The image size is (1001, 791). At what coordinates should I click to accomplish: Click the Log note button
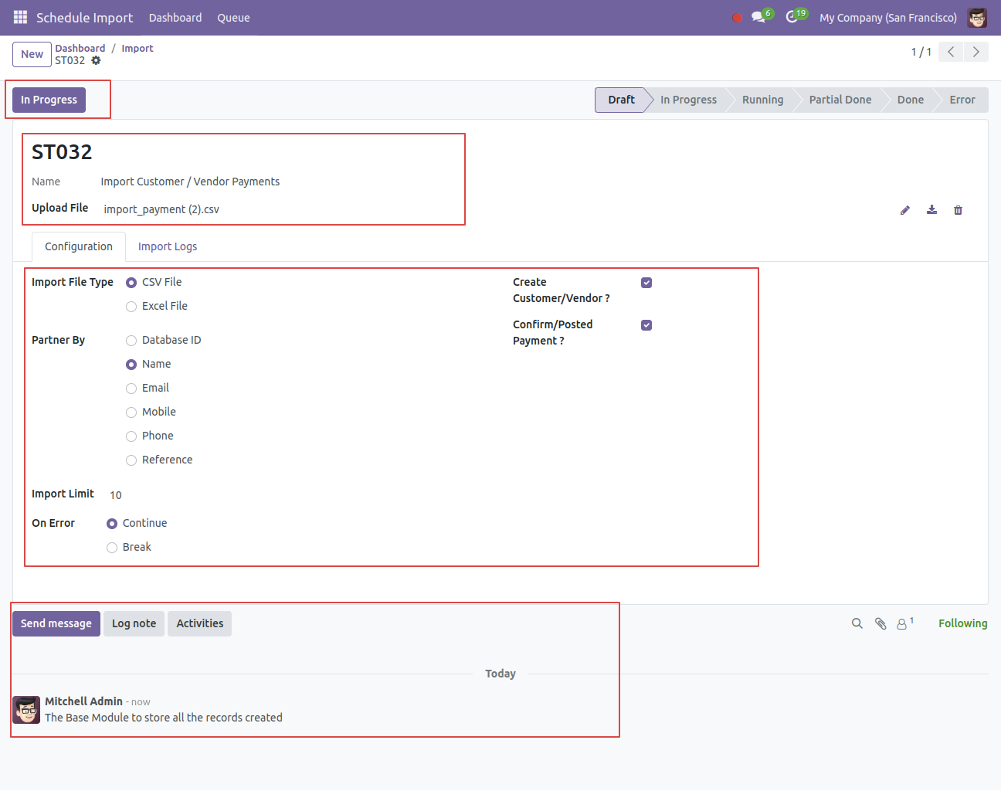pos(134,623)
